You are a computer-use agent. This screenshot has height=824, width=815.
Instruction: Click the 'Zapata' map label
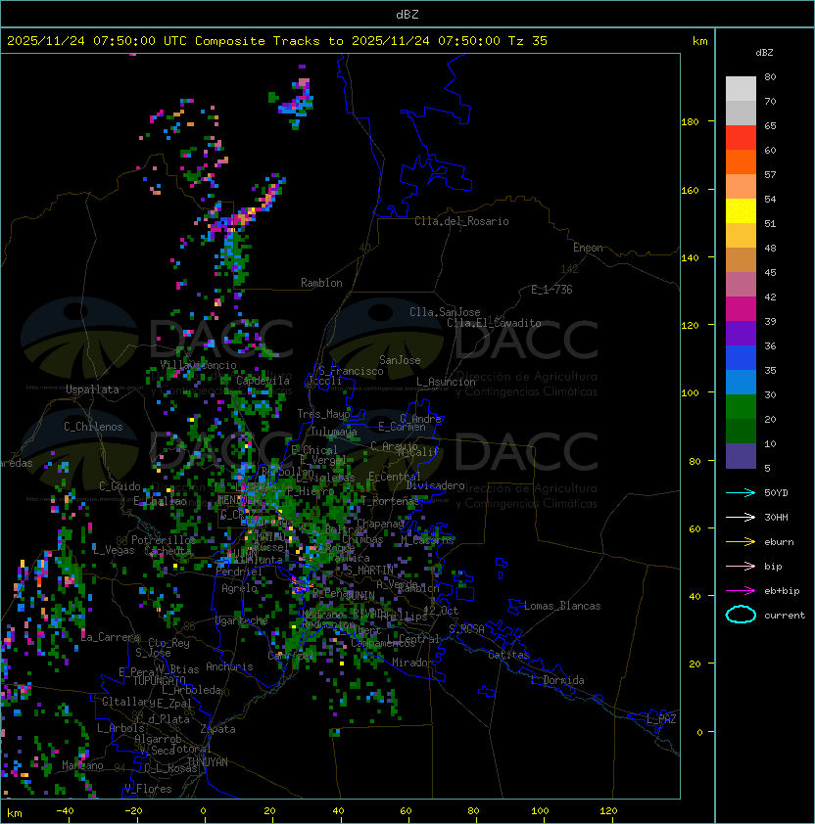point(217,729)
